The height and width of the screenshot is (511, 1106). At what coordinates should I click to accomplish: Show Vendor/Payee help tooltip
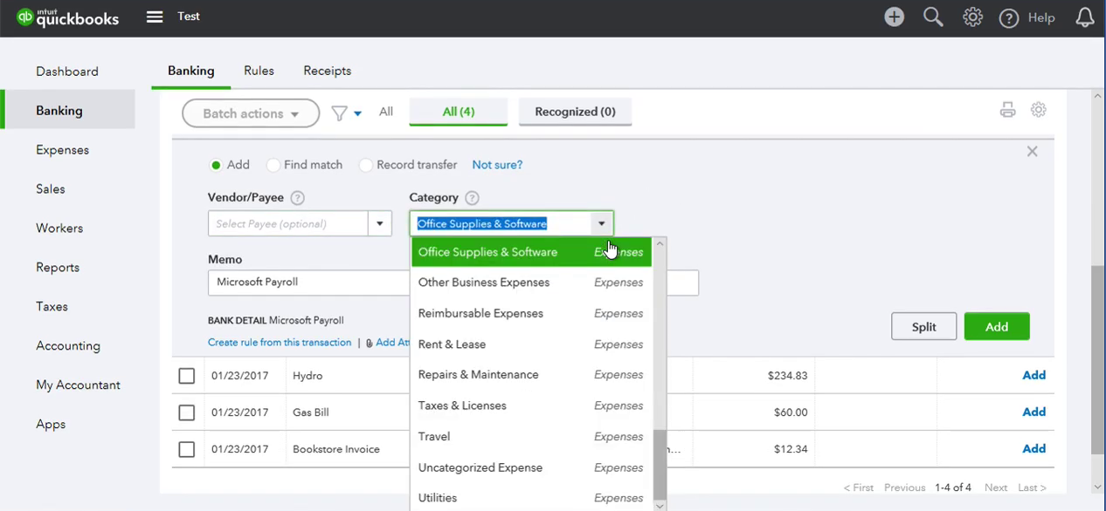(x=297, y=198)
